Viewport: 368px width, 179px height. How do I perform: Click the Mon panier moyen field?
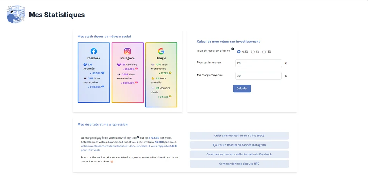258,63
